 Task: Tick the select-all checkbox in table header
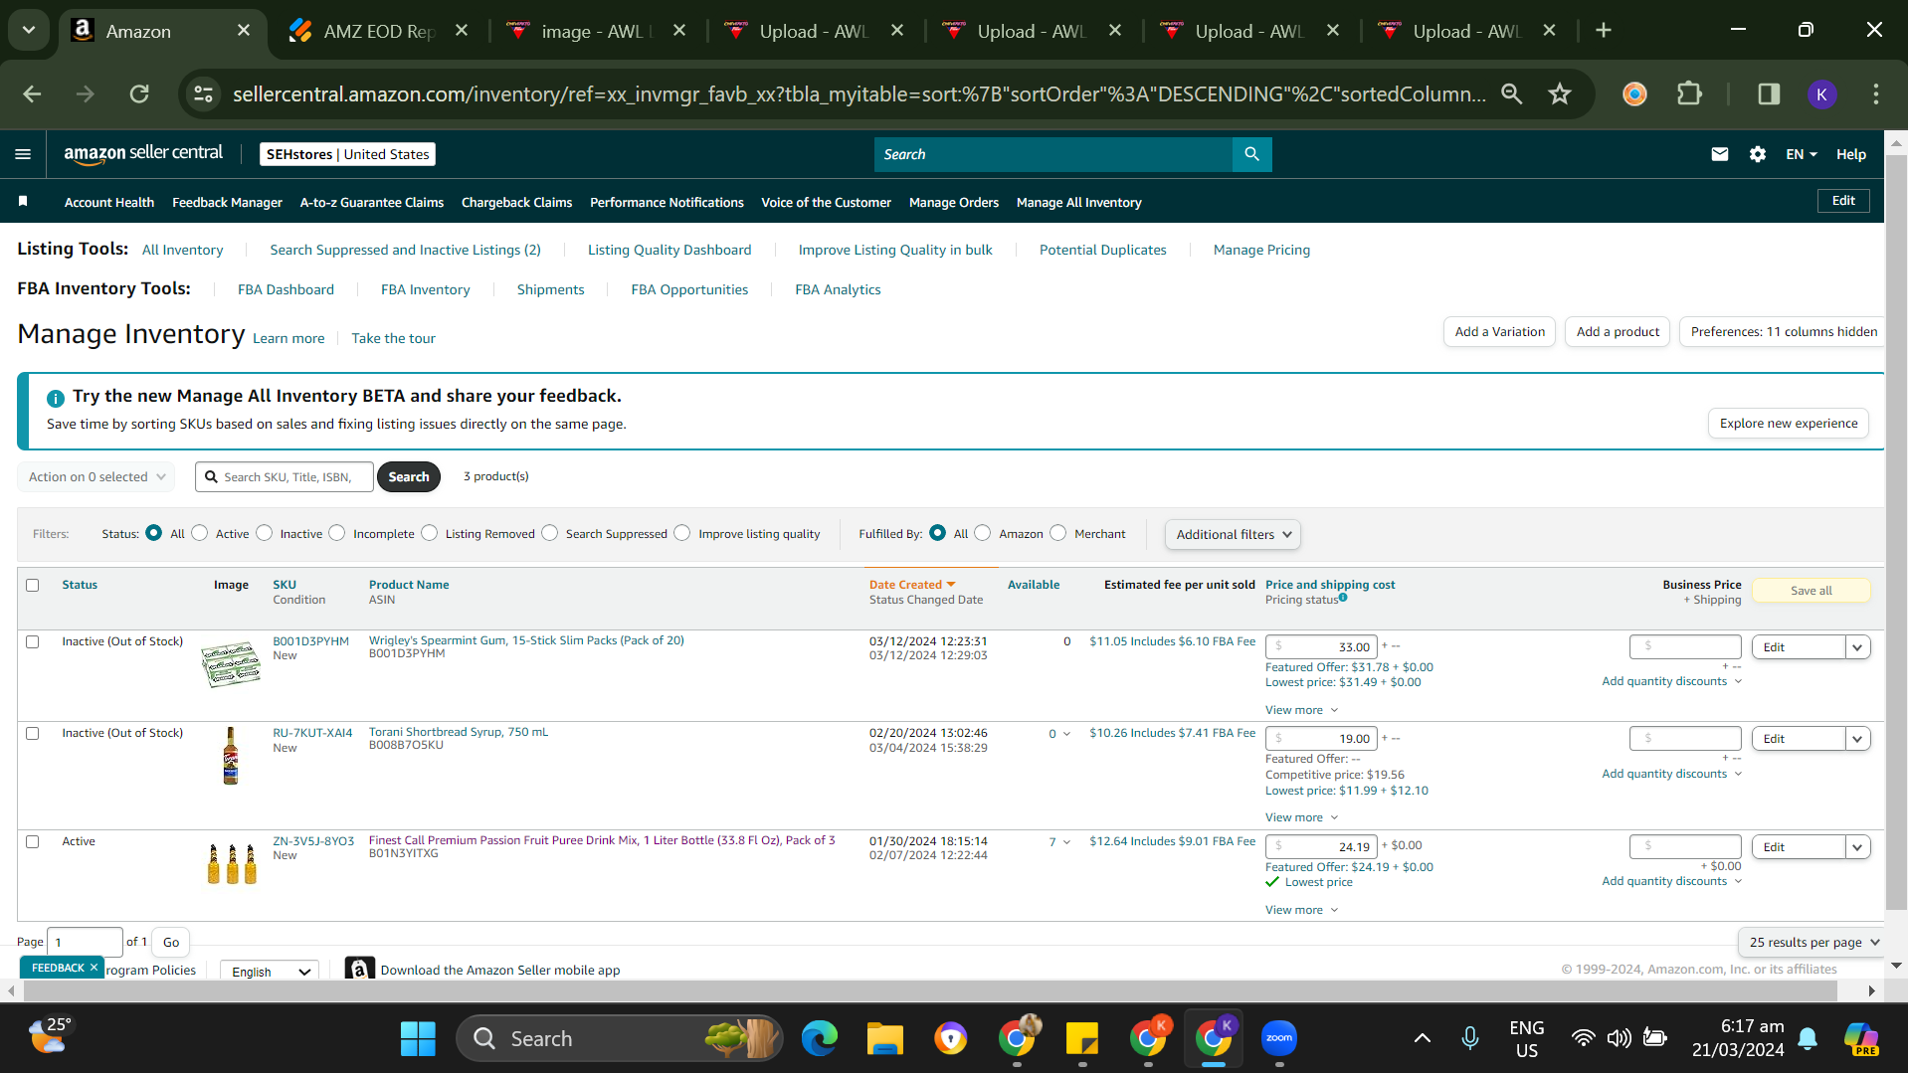33,586
